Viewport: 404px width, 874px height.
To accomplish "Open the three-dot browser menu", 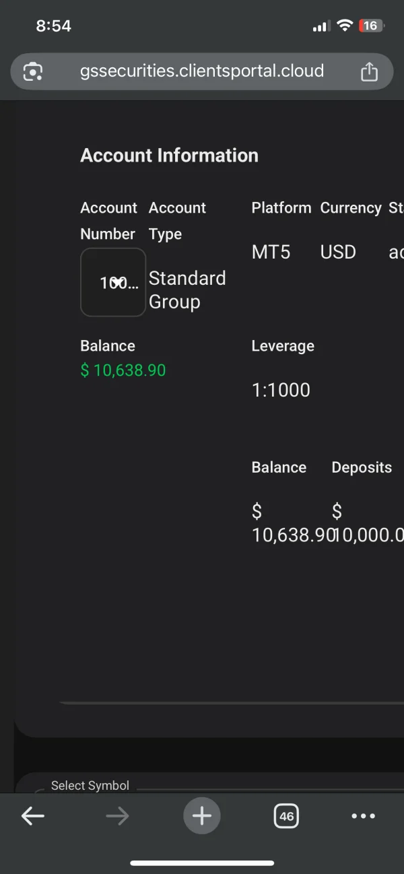I will (364, 816).
